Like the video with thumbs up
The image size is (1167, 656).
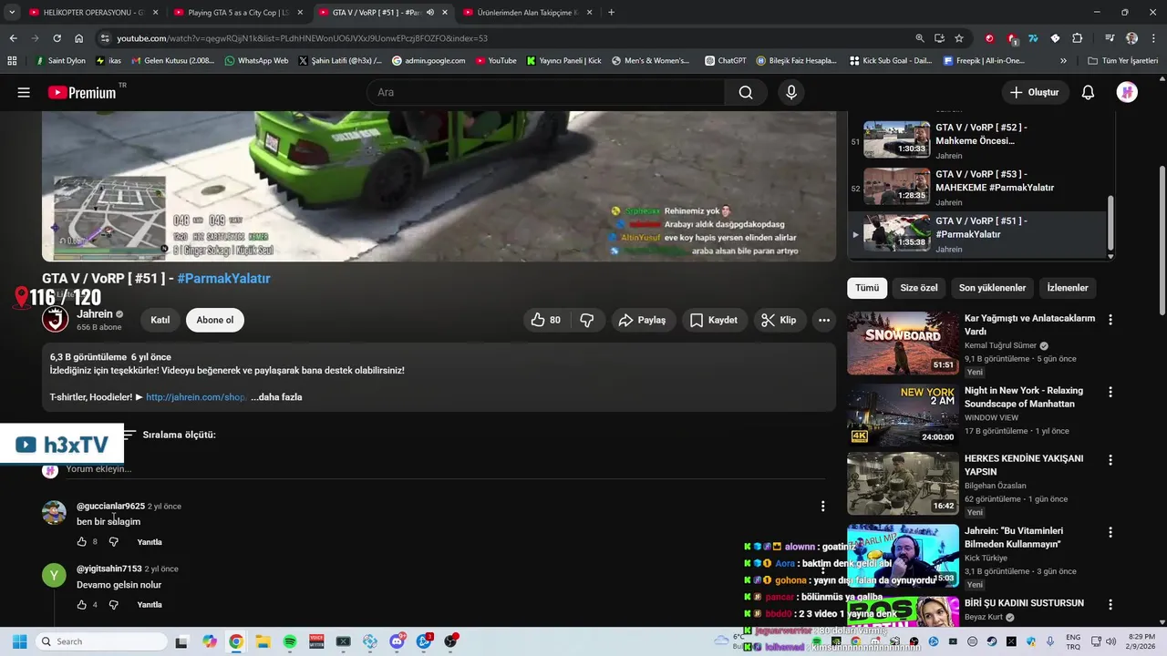(546, 320)
